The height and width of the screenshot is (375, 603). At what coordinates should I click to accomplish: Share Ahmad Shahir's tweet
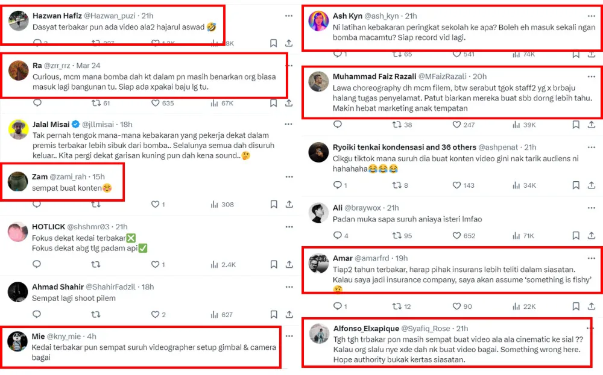[x=289, y=314]
